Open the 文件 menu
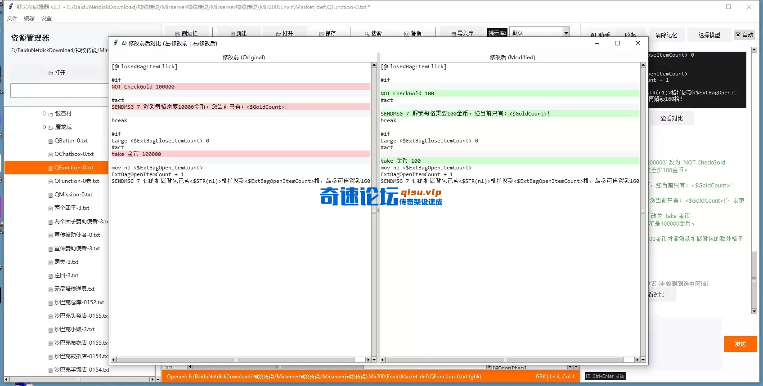The image size is (763, 386). pos(12,18)
